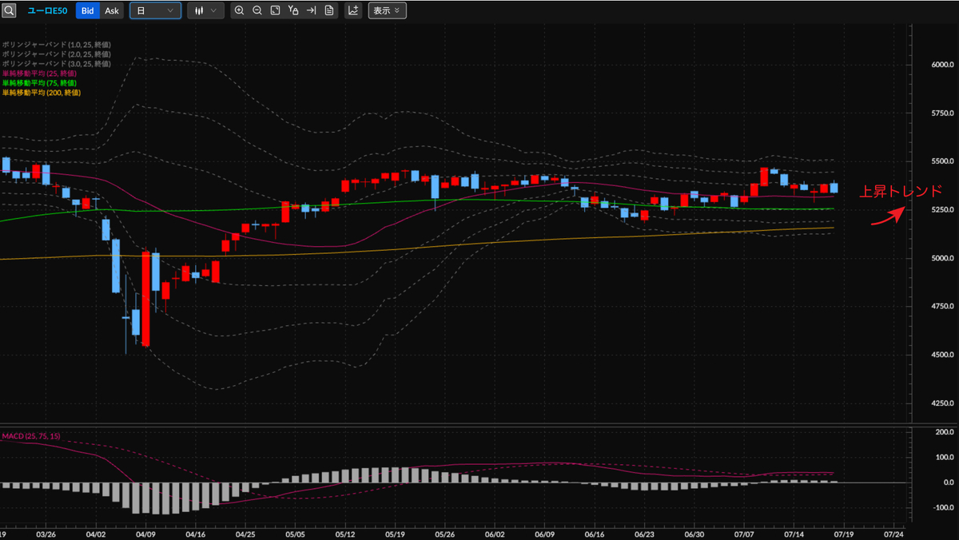Select 単純移動平均 (75, 終値) indicator label
Viewport: 959px width, 540px height.
(x=41, y=83)
